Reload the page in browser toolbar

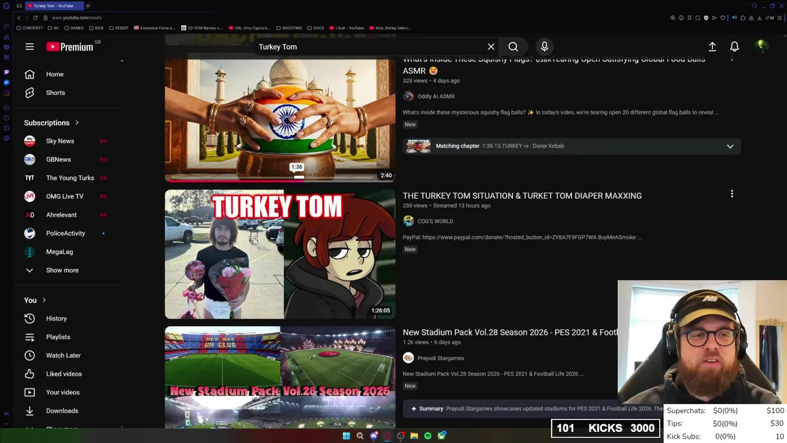35,18
